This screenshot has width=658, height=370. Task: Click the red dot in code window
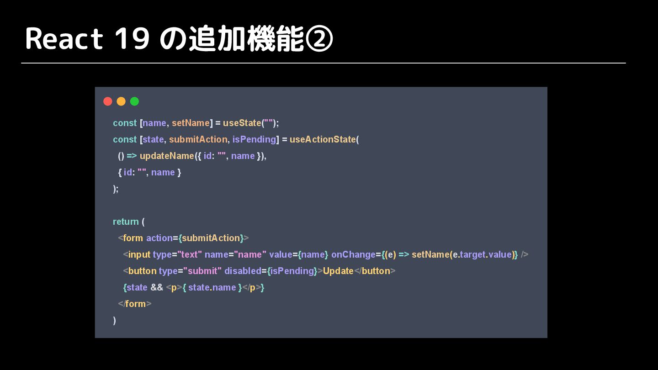(108, 101)
